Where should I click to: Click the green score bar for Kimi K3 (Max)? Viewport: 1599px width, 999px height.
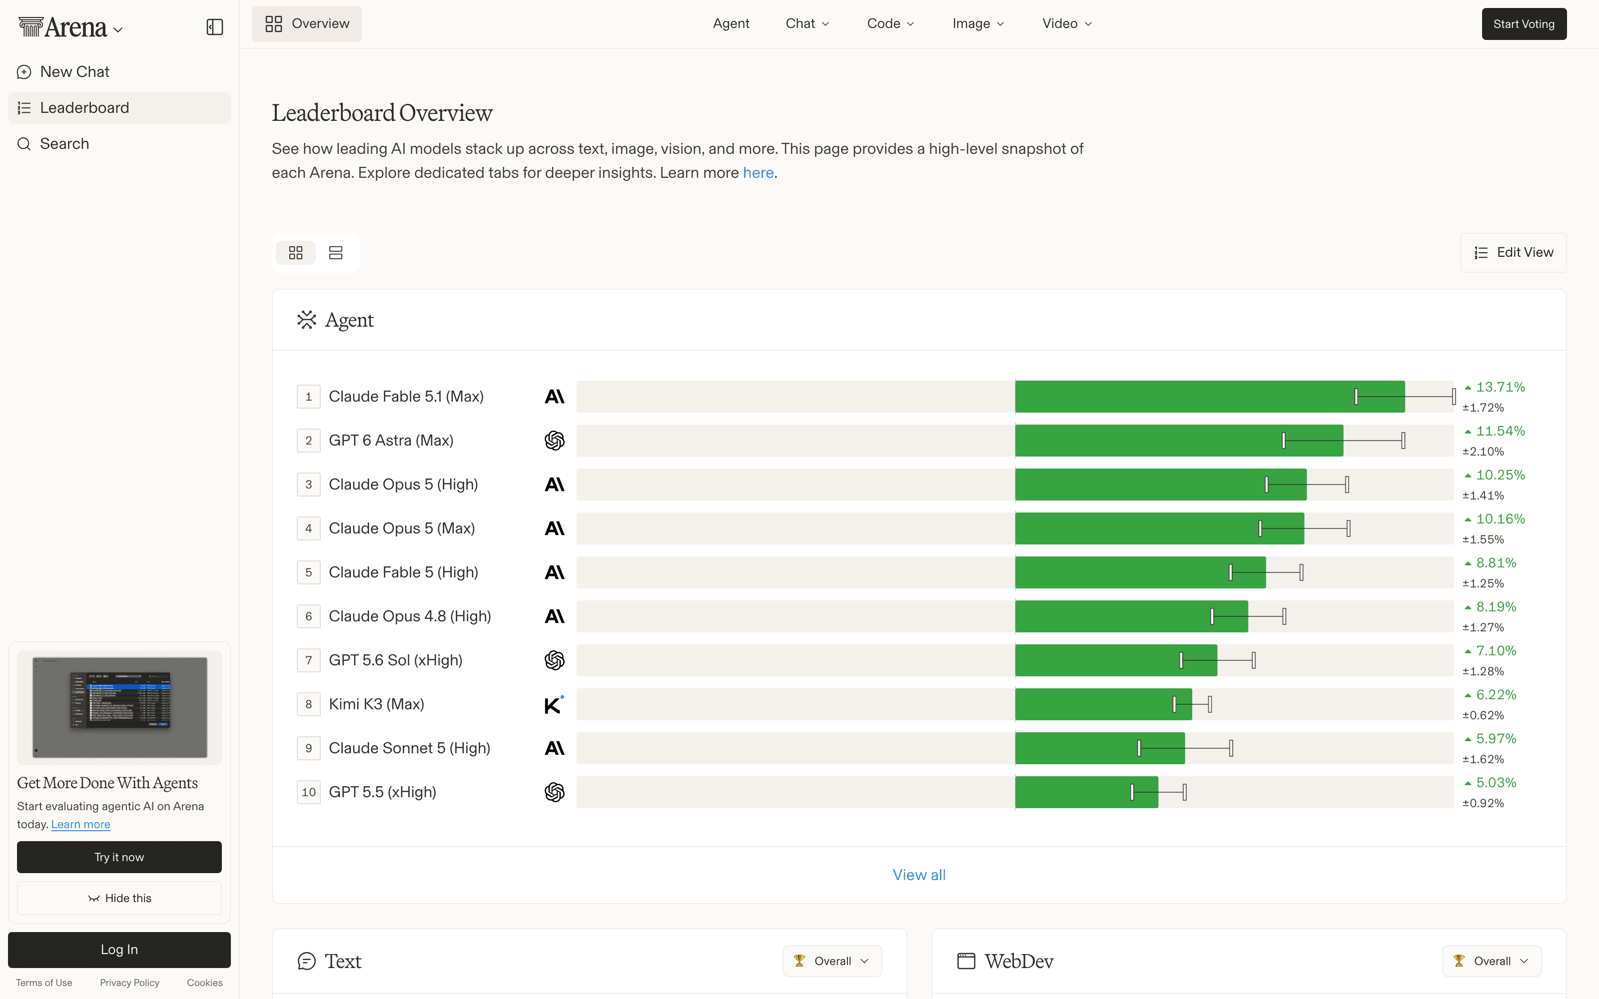coord(1103,704)
